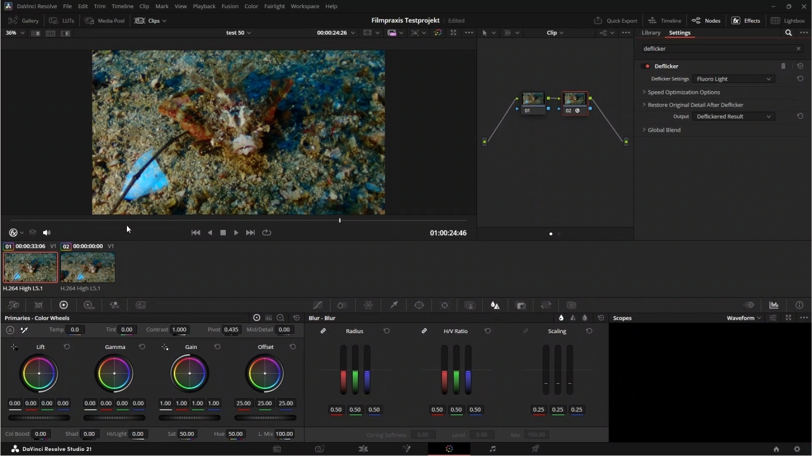The height and width of the screenshot is (456, 812).
Task: Open the Key palette
Action: [x=521, y=305]
